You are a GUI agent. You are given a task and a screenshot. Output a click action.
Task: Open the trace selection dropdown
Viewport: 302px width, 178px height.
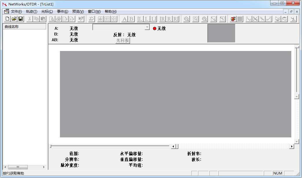click(x=147, y=27)
